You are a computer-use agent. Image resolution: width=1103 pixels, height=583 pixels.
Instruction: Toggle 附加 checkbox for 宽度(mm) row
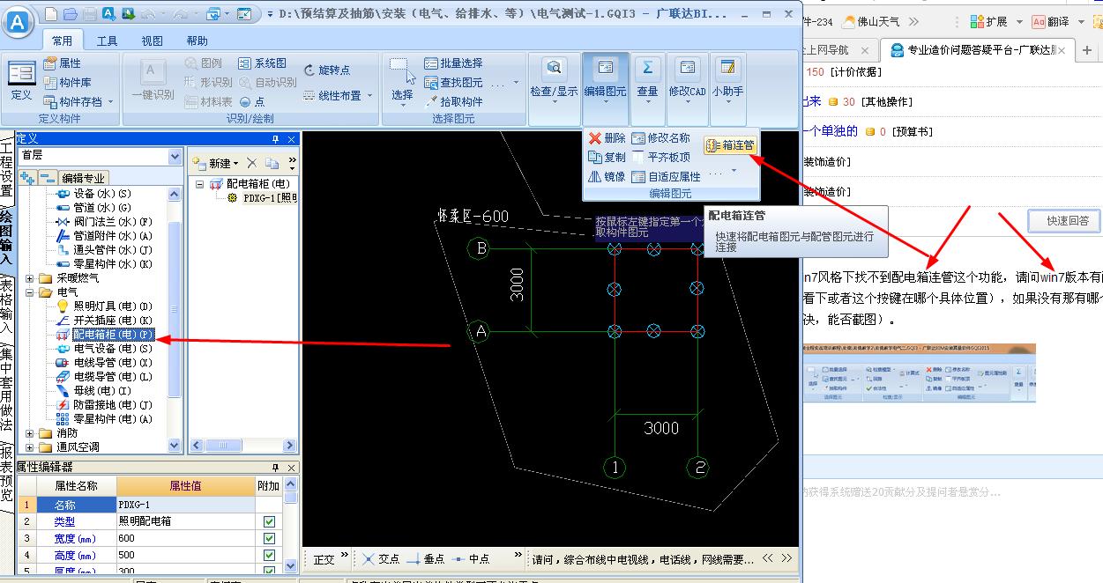(269, 538)
